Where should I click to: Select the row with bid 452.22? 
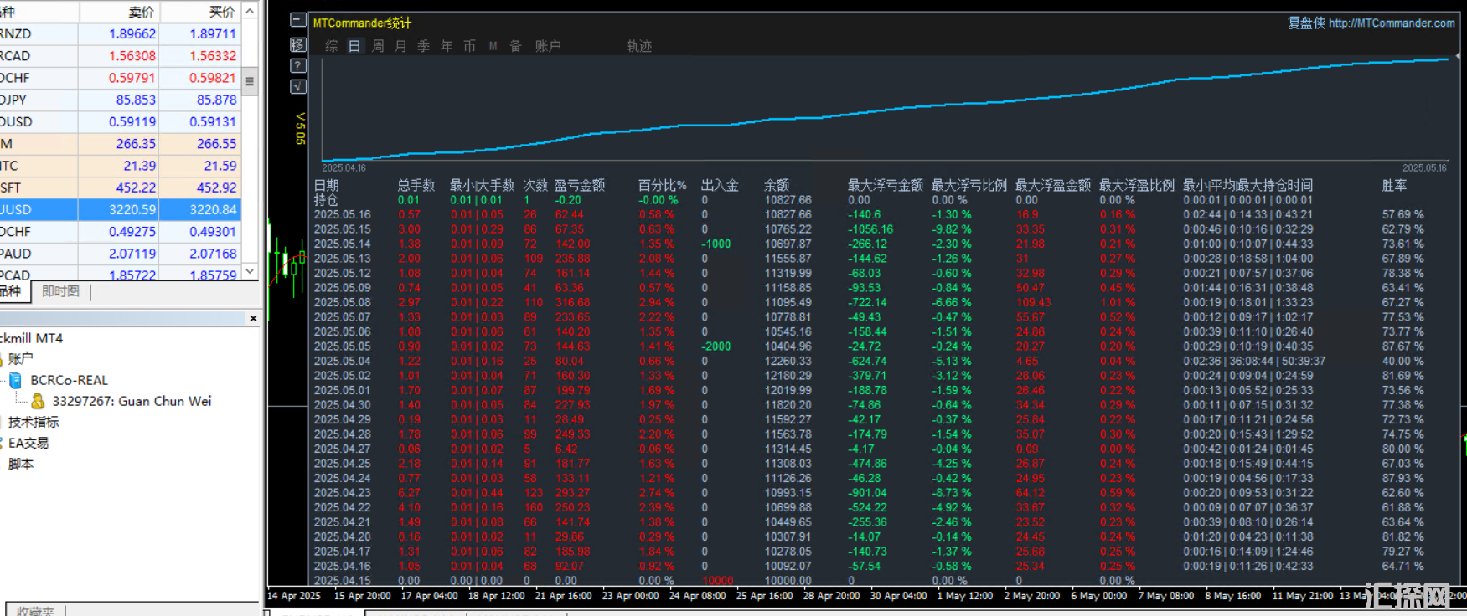[121, 187]
